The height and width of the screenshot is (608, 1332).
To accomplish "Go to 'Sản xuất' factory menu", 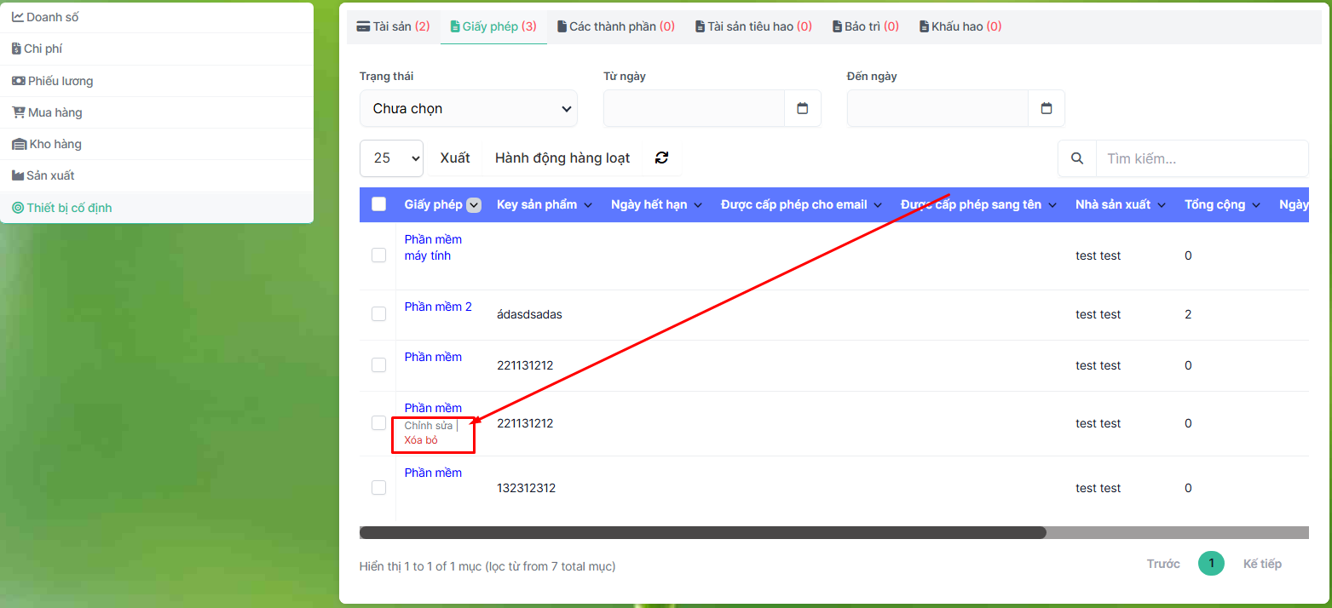I will click(x=50, y=175).
